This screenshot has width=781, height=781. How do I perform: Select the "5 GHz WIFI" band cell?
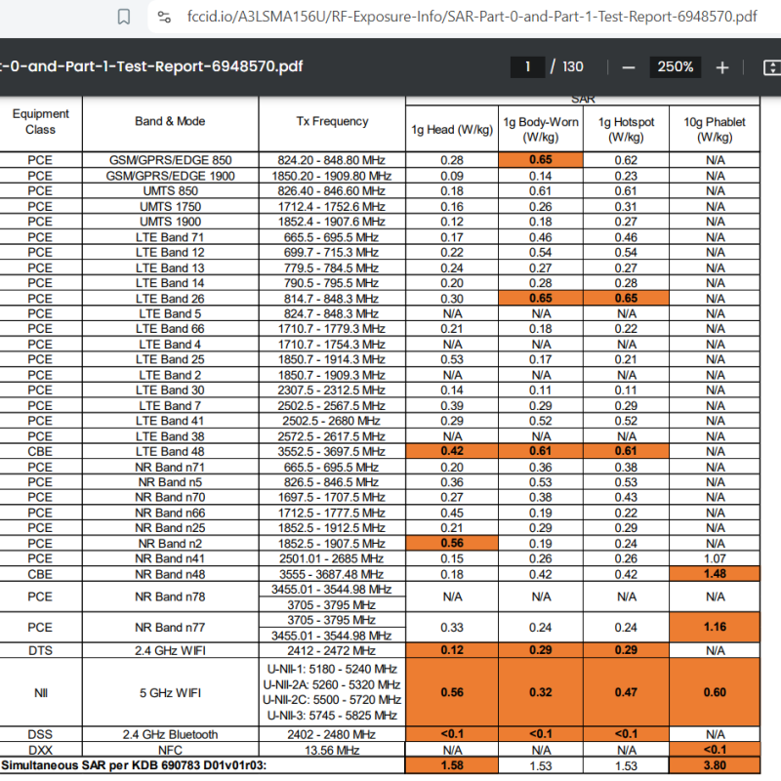(170, 691)
